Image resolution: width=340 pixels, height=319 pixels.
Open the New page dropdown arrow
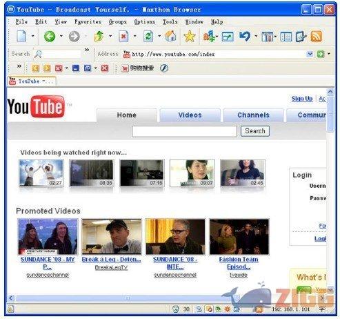[32, 36]
